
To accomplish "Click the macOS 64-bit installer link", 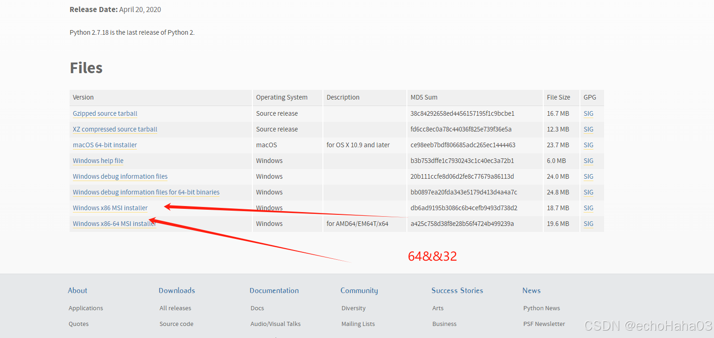I will click(105, 145).
